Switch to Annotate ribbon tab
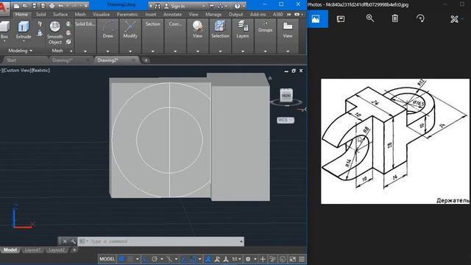 pyautogui.click(x=172, y=15)
